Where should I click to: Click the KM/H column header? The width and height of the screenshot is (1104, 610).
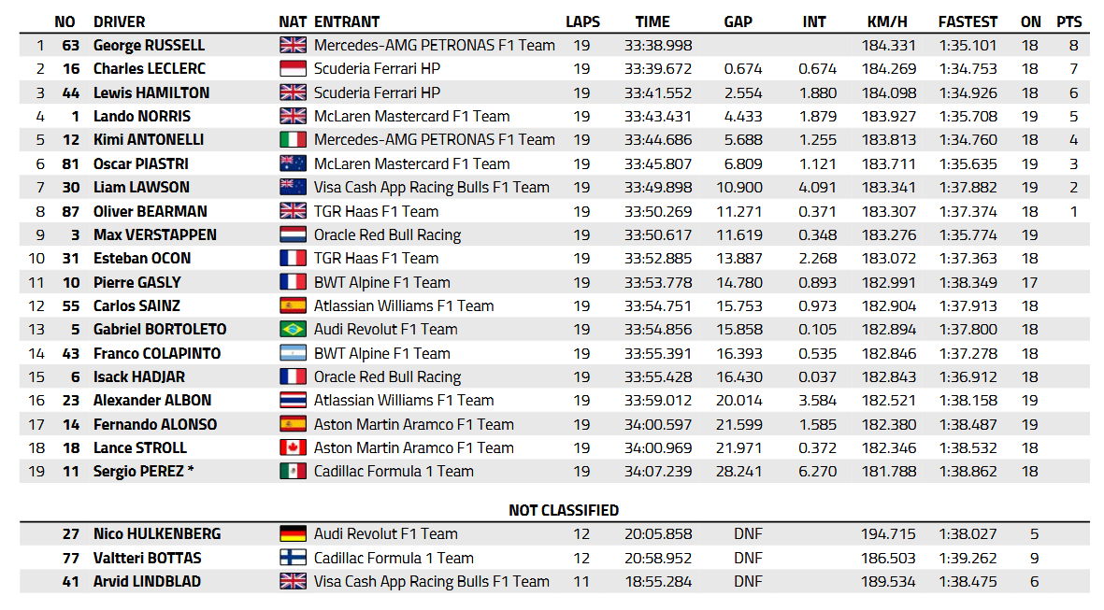888,21
